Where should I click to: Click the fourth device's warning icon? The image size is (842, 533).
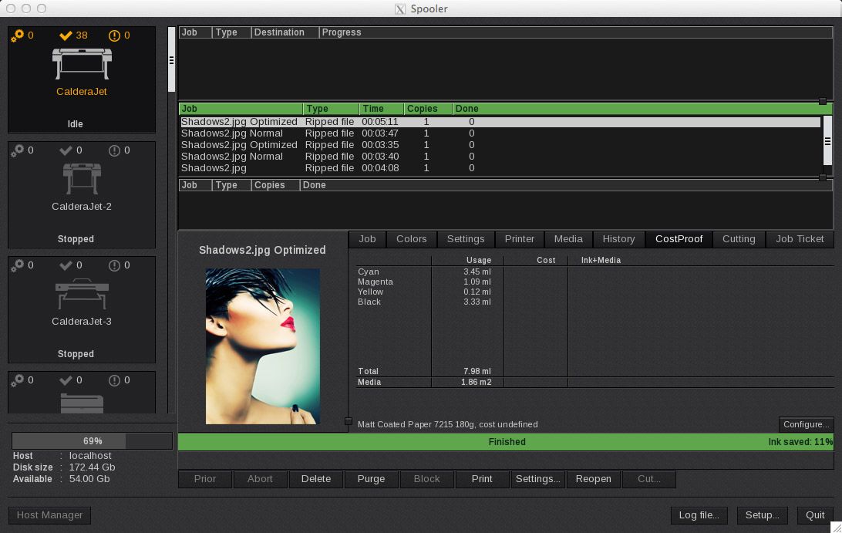click(114, 380)
